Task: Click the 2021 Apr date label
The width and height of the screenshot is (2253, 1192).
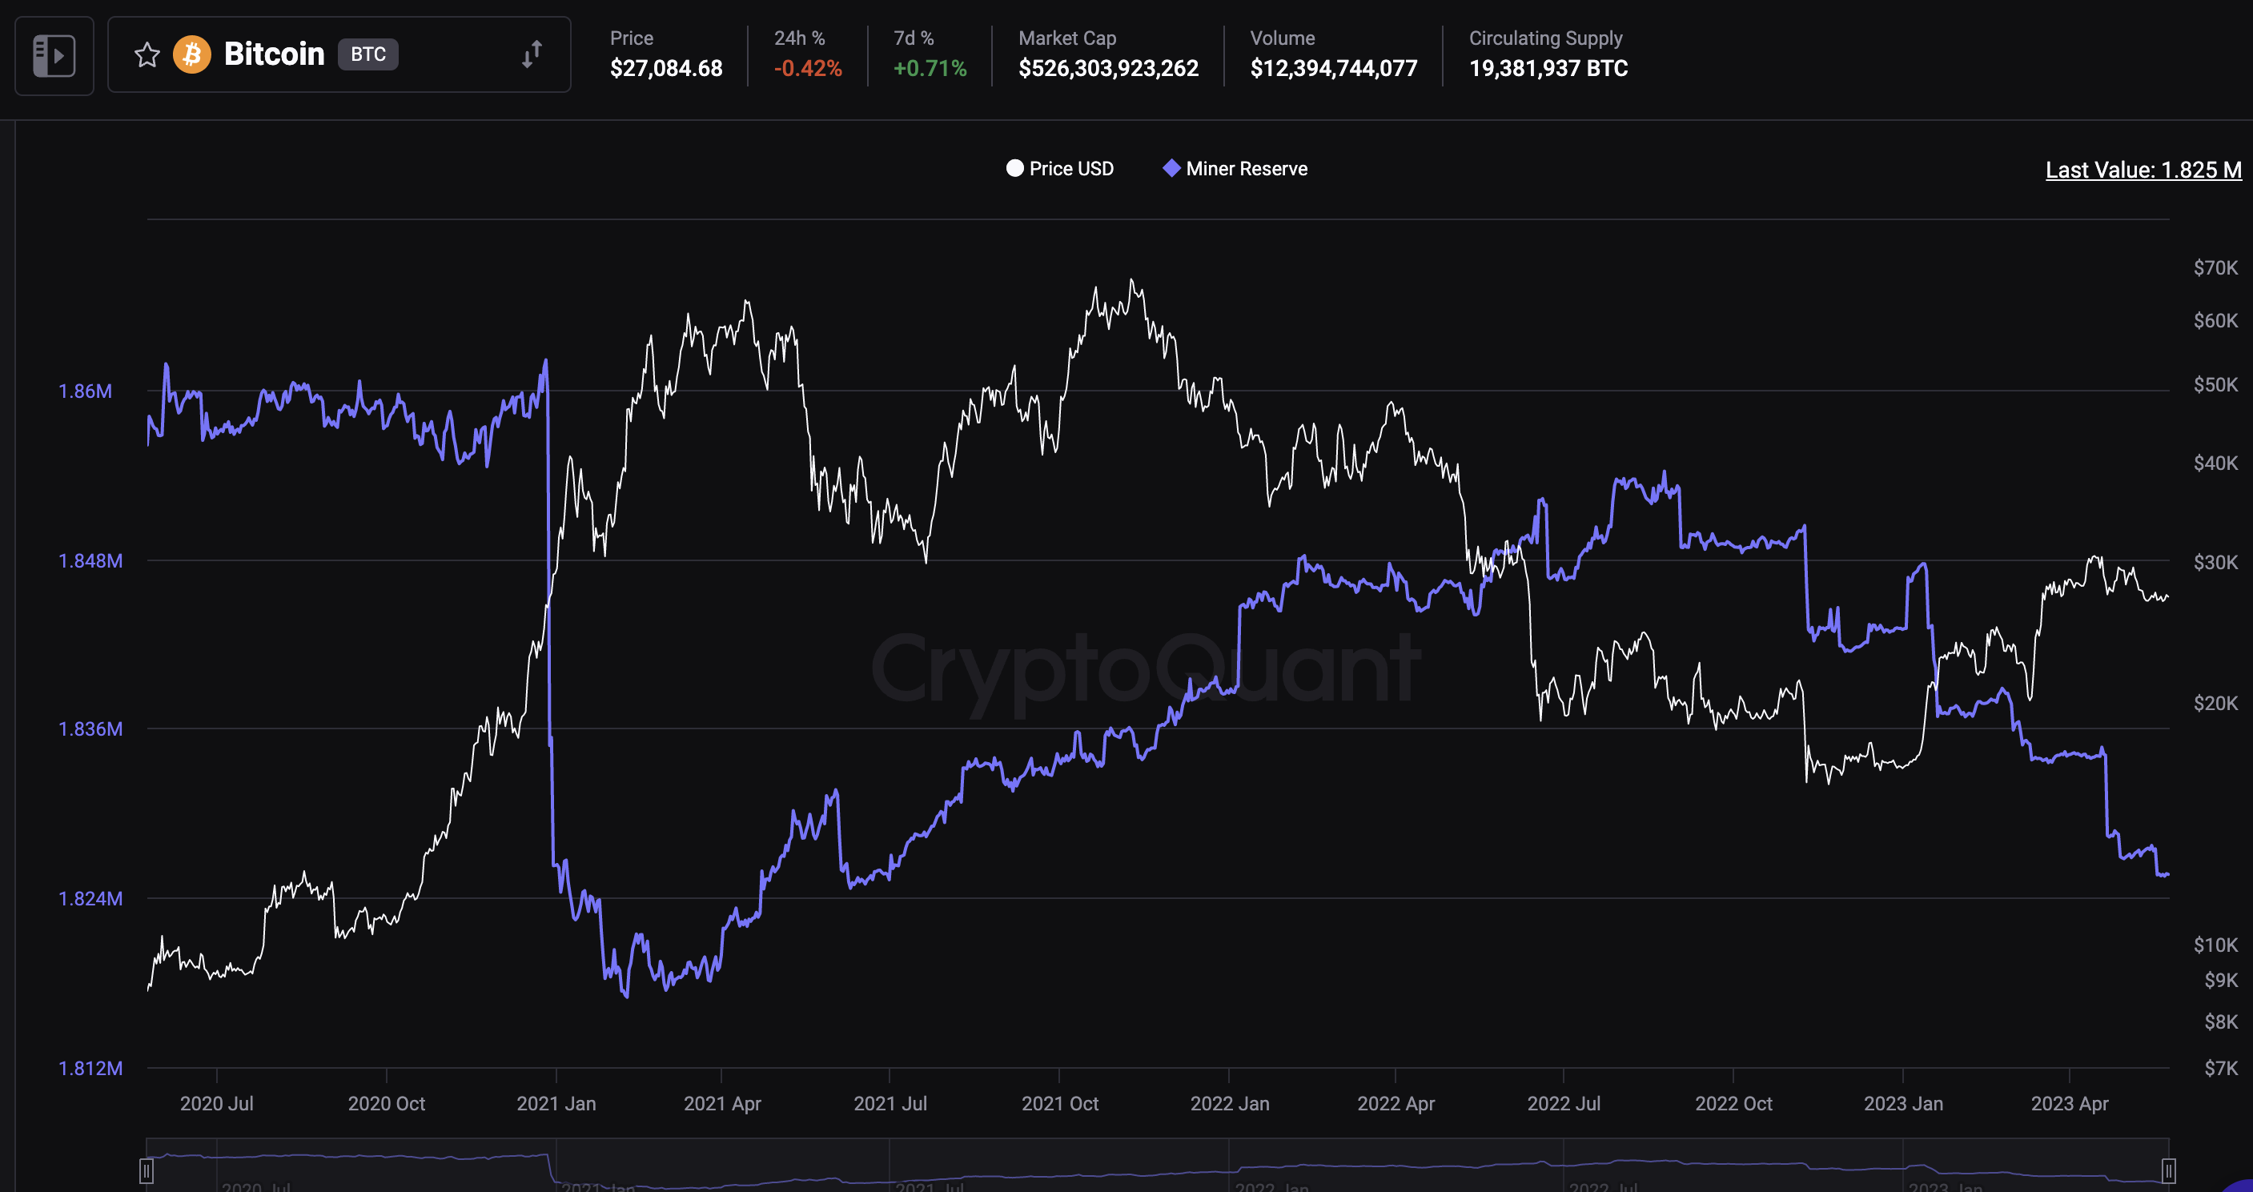Action: [x=722, y=1104]
